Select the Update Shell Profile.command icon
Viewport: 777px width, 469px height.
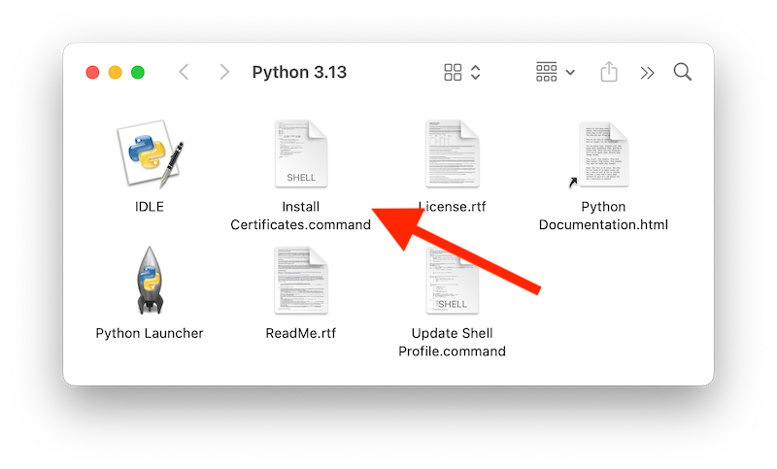pyautogui.click(x=453, y=282)
